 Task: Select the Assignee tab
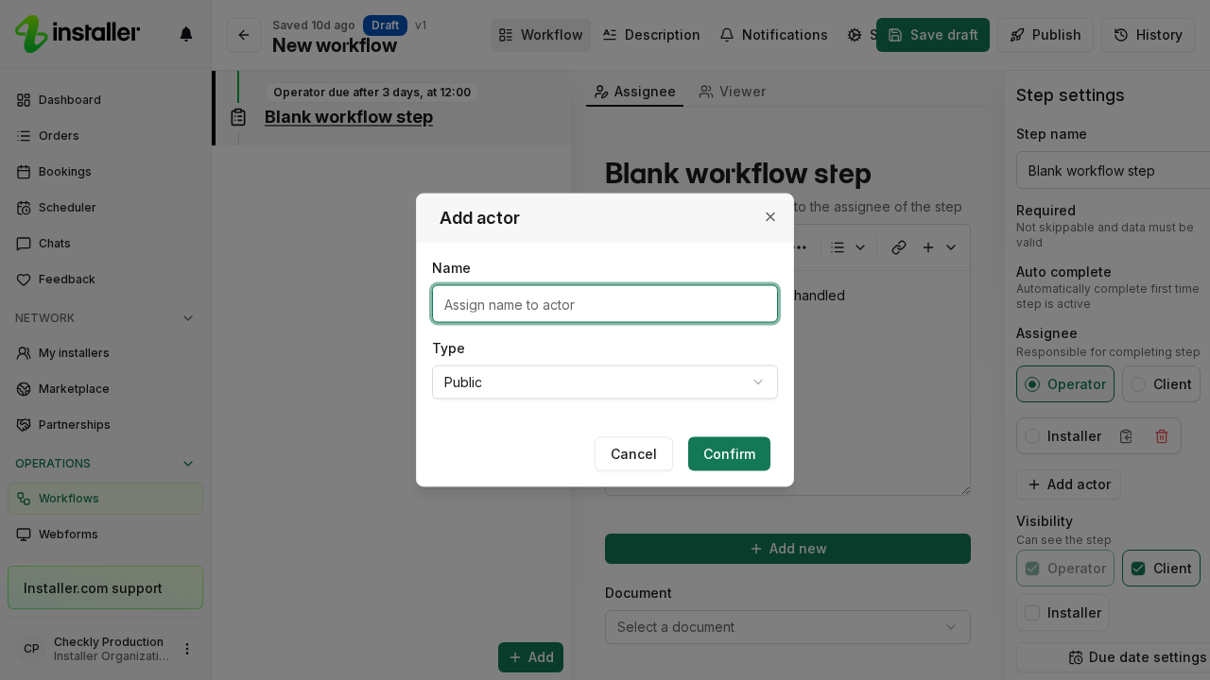click(634, 92)
